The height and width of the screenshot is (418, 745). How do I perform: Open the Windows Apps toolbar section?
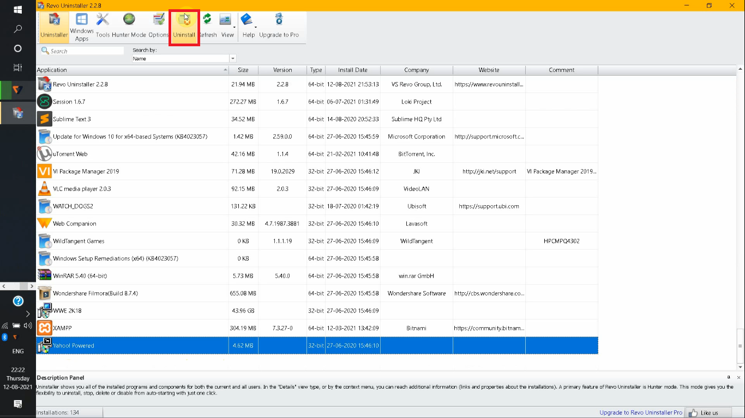point(82,27)
